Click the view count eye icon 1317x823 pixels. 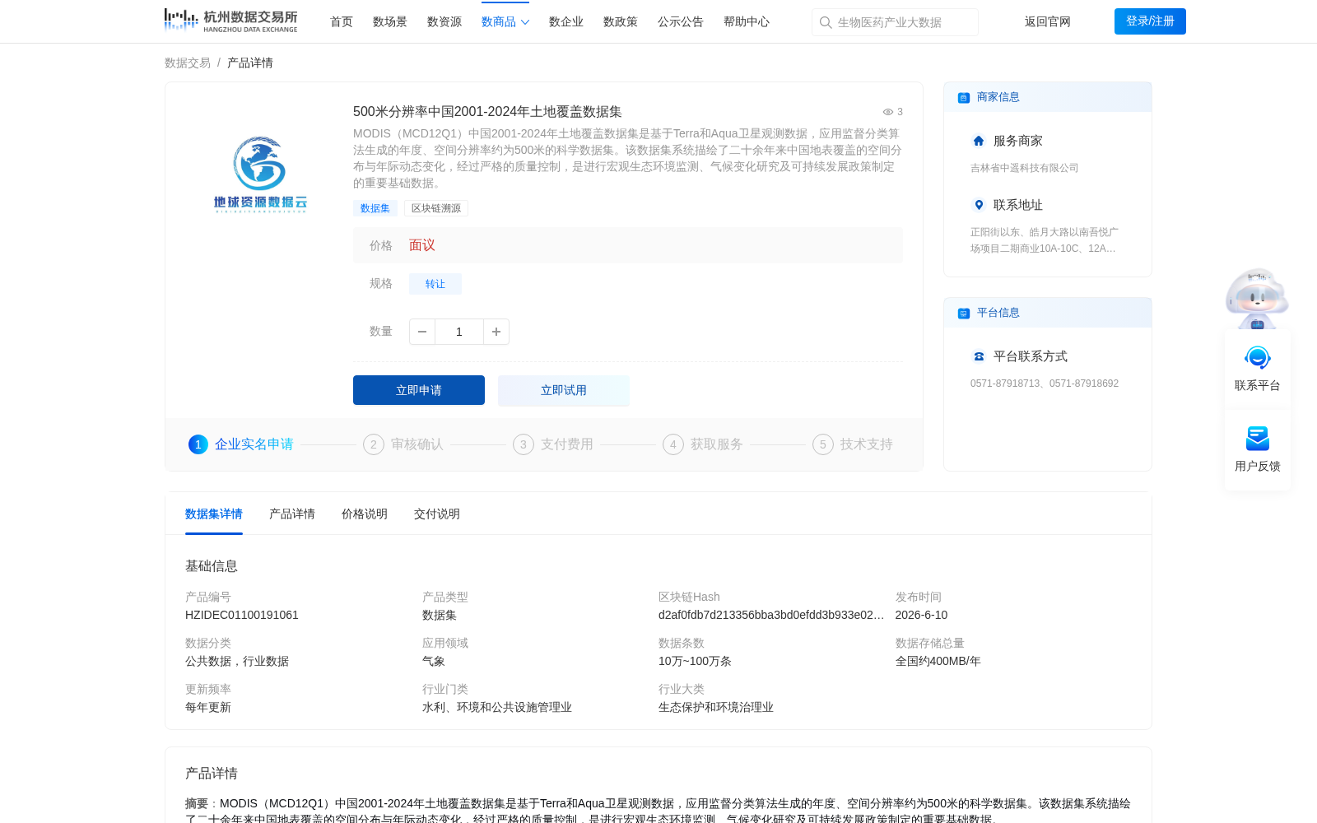pos(888,112)
